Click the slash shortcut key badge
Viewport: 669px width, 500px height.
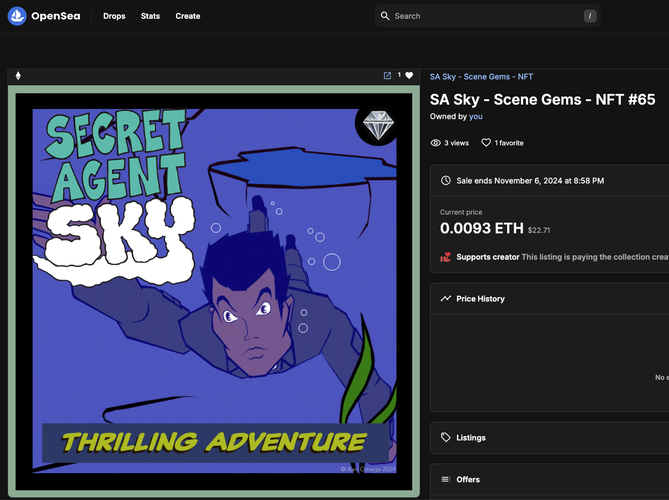point(590,16)
